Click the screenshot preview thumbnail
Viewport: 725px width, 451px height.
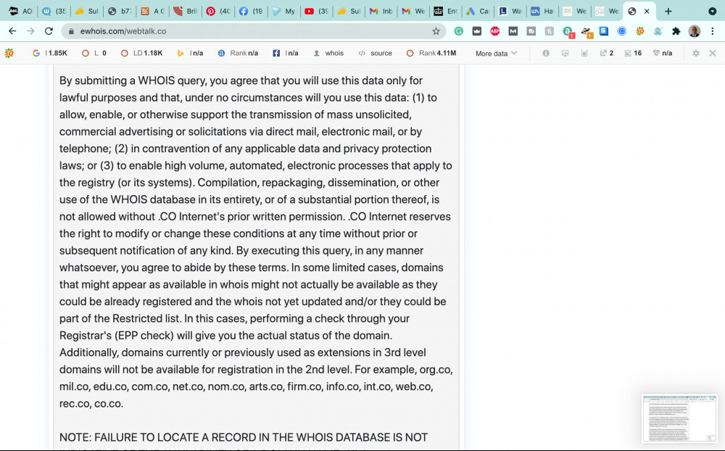[x=679, y=418]
